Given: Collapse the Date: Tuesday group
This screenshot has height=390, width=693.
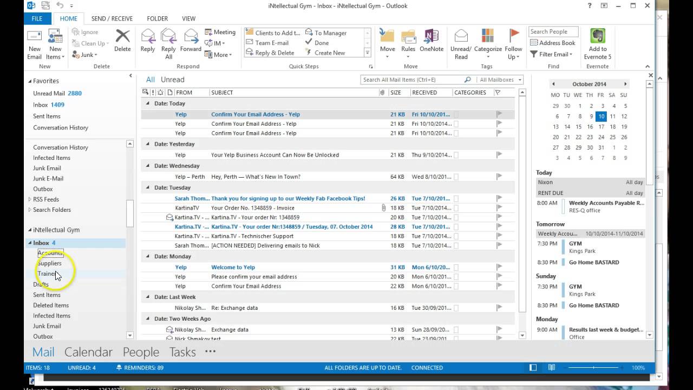Looking at the screenshot, I should coord(147,187).
